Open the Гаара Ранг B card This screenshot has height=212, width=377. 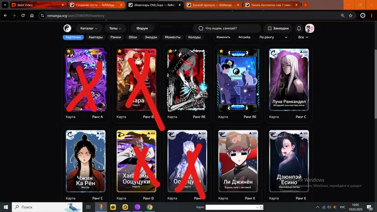(136, 79)
